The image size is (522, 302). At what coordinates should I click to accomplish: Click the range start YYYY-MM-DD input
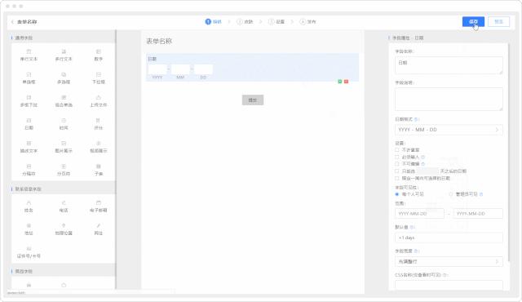[419, 213]
